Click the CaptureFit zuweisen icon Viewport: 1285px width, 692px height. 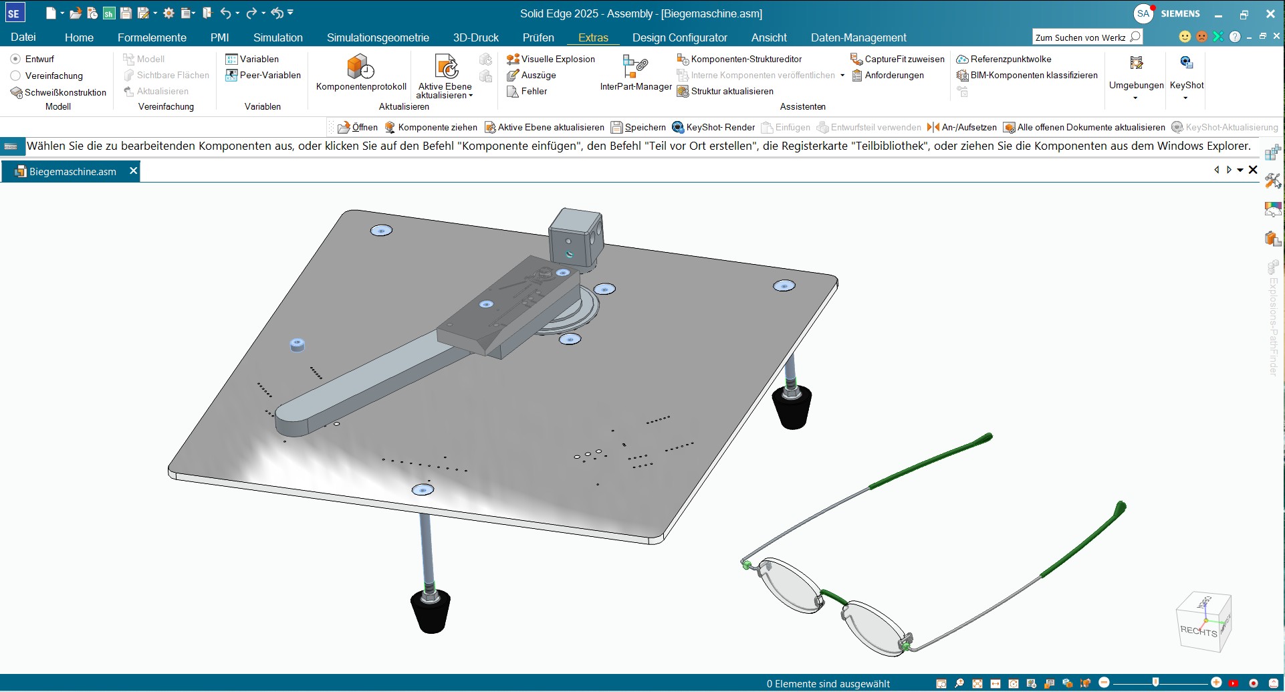[856, 59]
